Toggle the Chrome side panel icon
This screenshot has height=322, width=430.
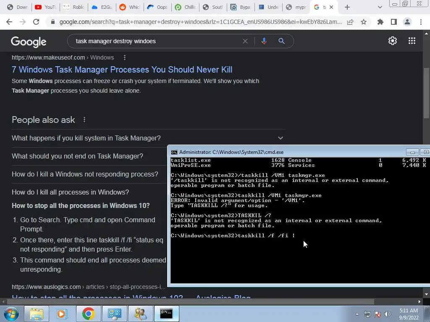pos(394,22)
